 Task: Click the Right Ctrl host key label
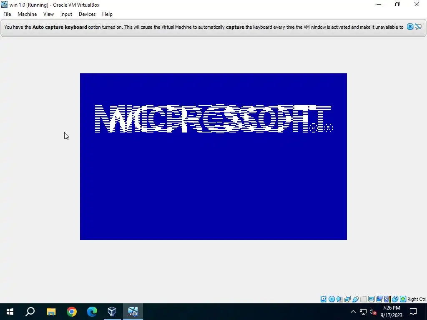[417, 299]
